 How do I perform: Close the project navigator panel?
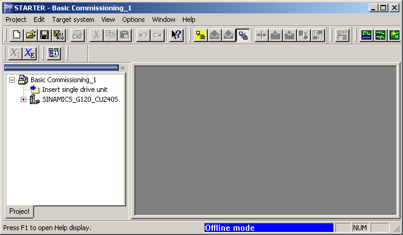coord(123,68)
